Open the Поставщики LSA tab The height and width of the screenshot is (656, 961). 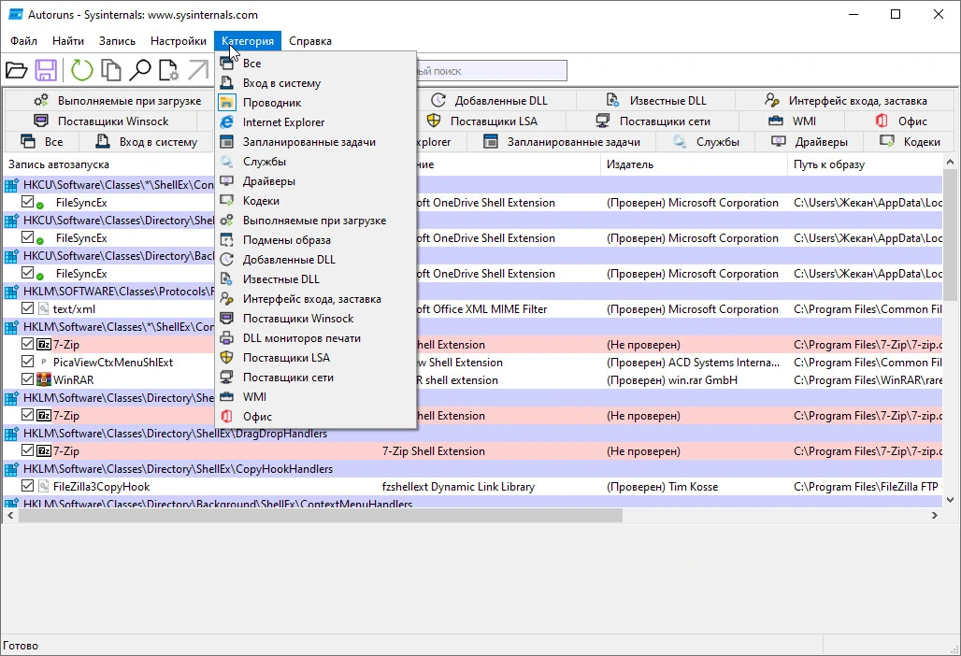482,121
